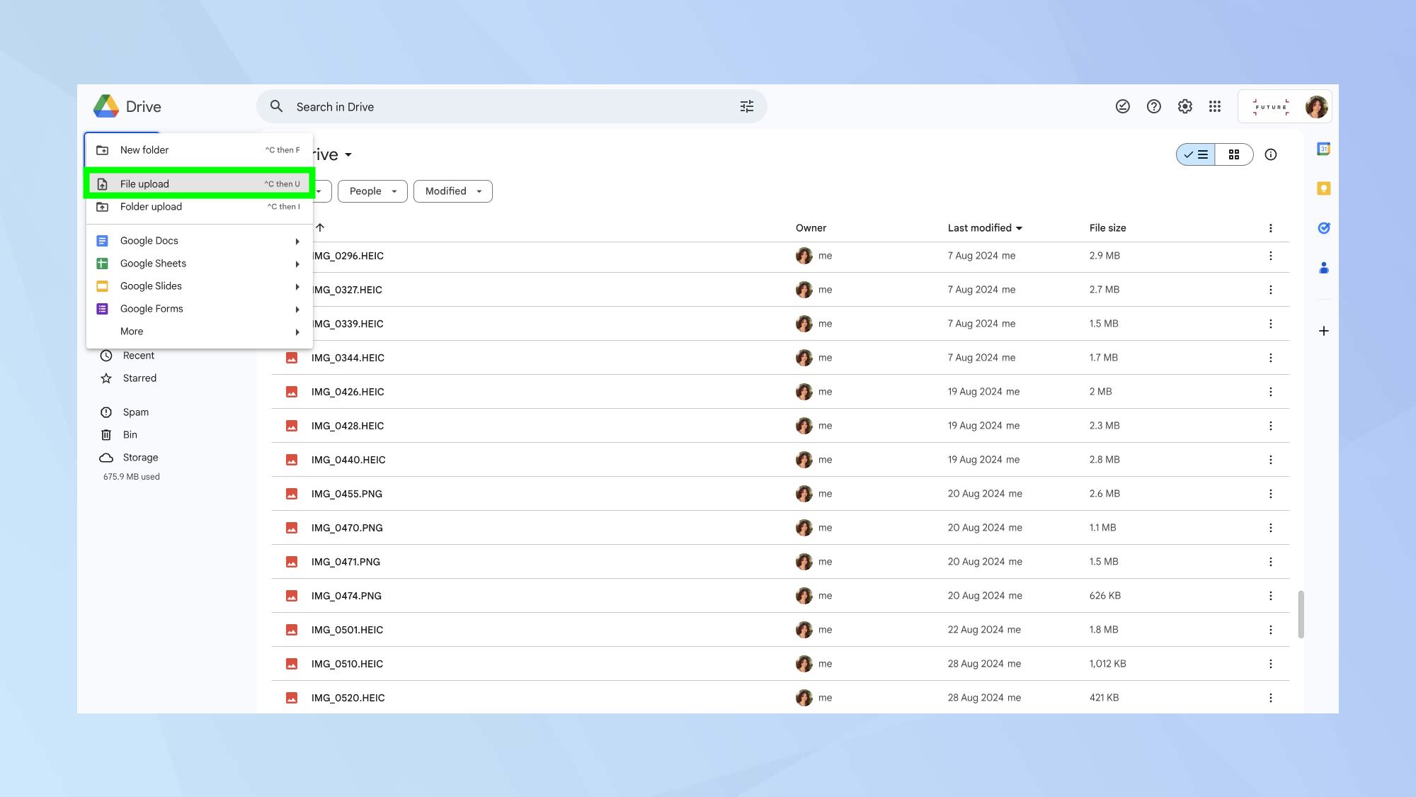Open Google Calendar in side panel
Screen dimensions: 1416x797
tap(1323, 149)
